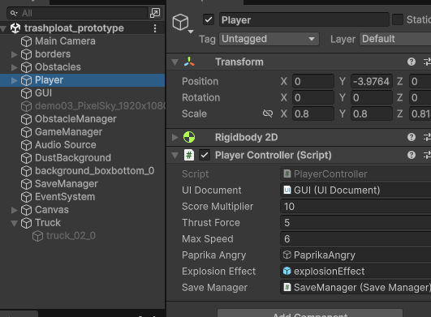The height and width of the screenshot is (317, 431).
Task: Disable the Player Controller script checkbox
Action: [x=205, y=155]
